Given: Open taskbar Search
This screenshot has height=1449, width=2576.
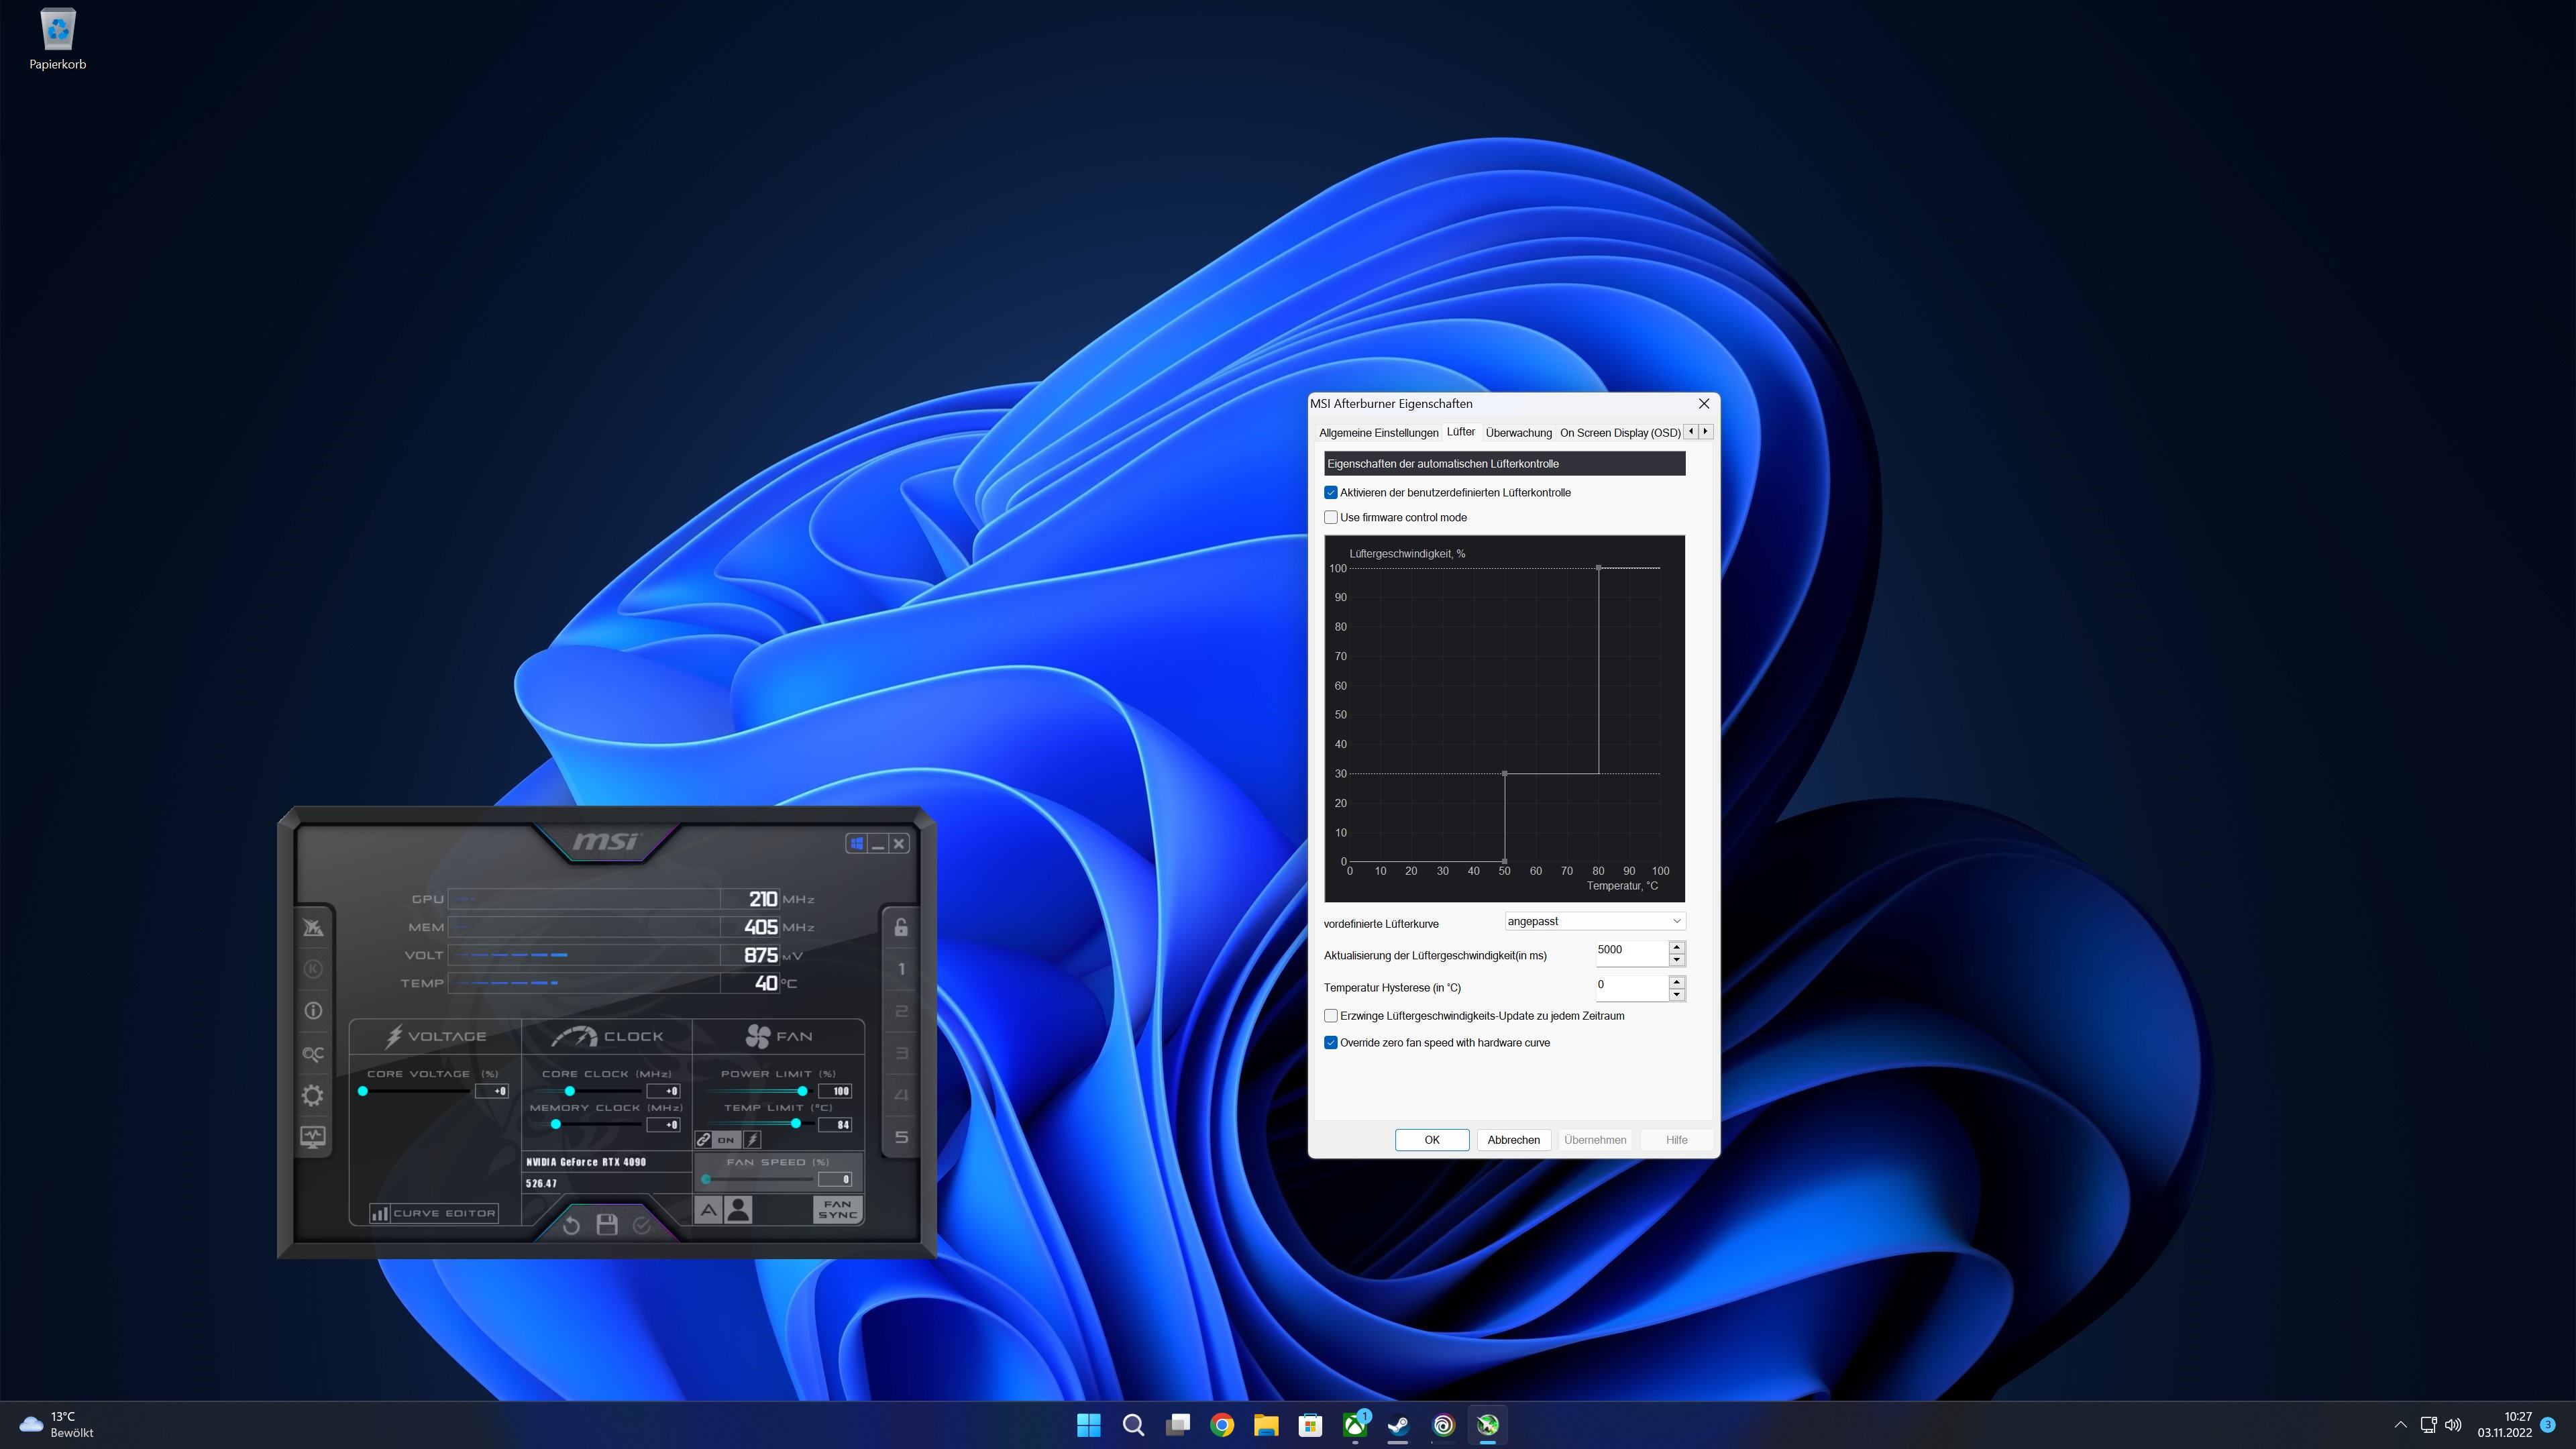Looking at the screenshot, I should coord(1133,1426).
